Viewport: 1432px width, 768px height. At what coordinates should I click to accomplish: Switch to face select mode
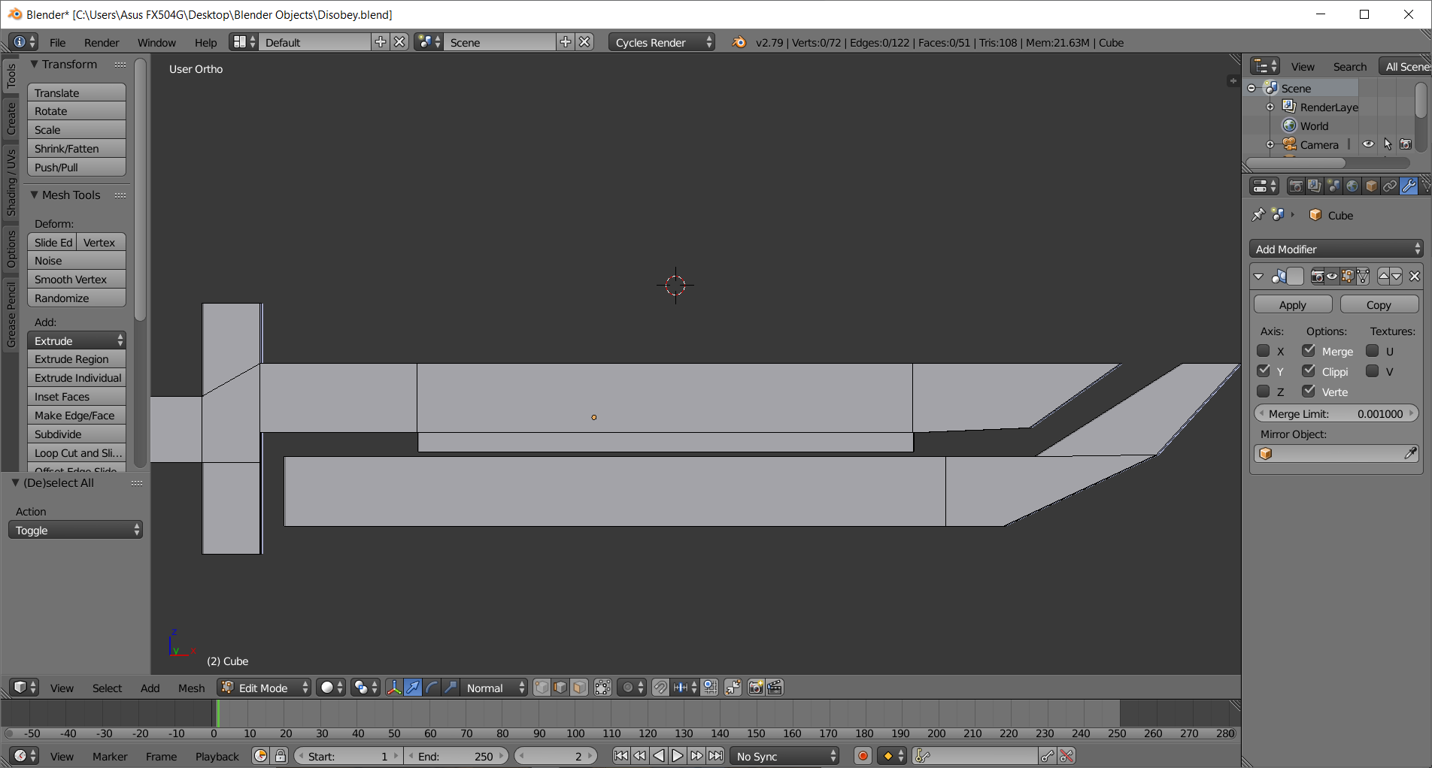(579, 688)
